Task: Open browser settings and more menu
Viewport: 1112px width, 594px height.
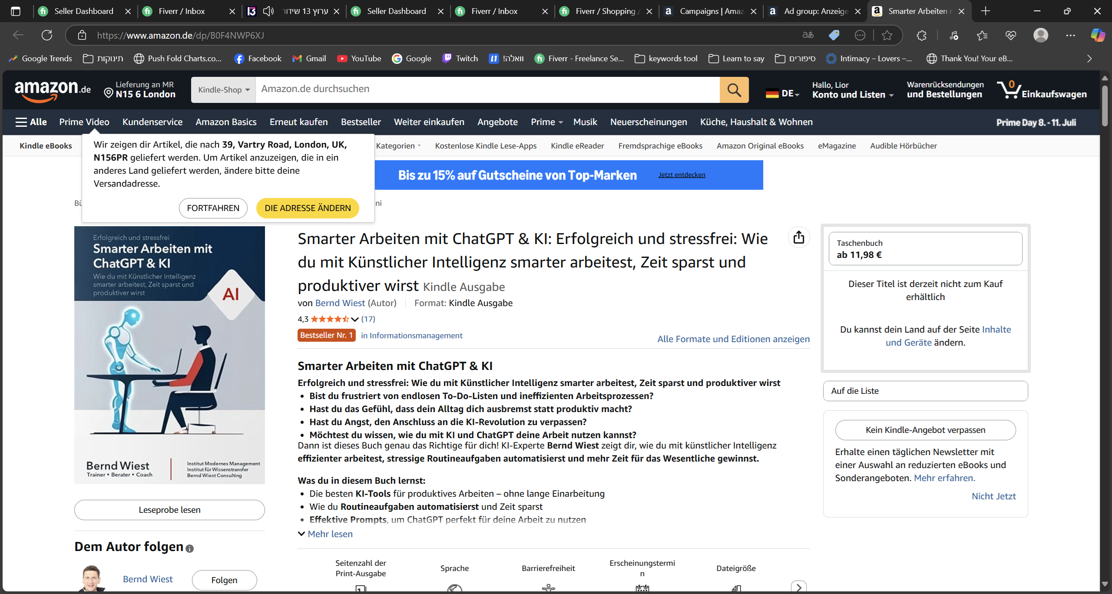Action: pos(1070,35)
